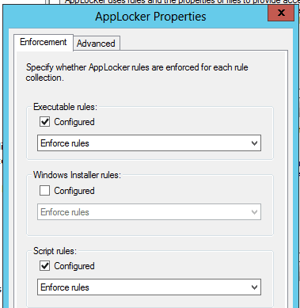Uncheck Configured under Executable rules

pos(44,122)
